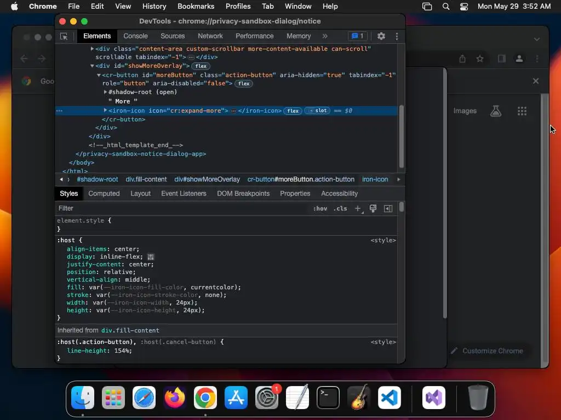Open the Computed styles tab
This screenshot has height=420, width=561.
pyautogui.click(x=104, y=194)
